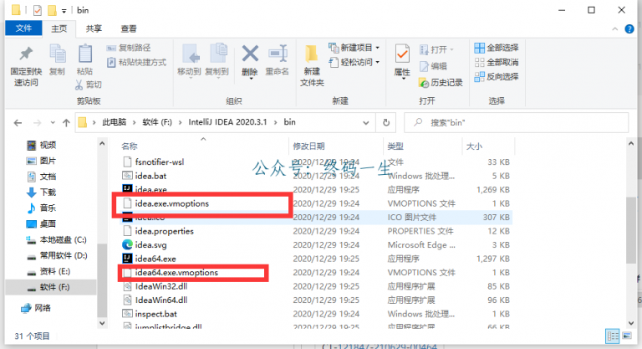Go Up one folder level
Screen dimensions: 642x349
tap(66, 123)
